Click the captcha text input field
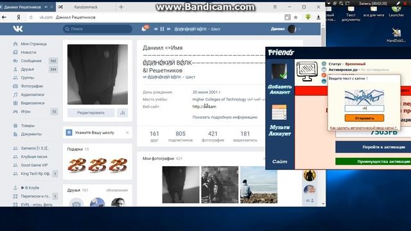The height and width of the screenshot is (231, 411). tap(364, 108)
